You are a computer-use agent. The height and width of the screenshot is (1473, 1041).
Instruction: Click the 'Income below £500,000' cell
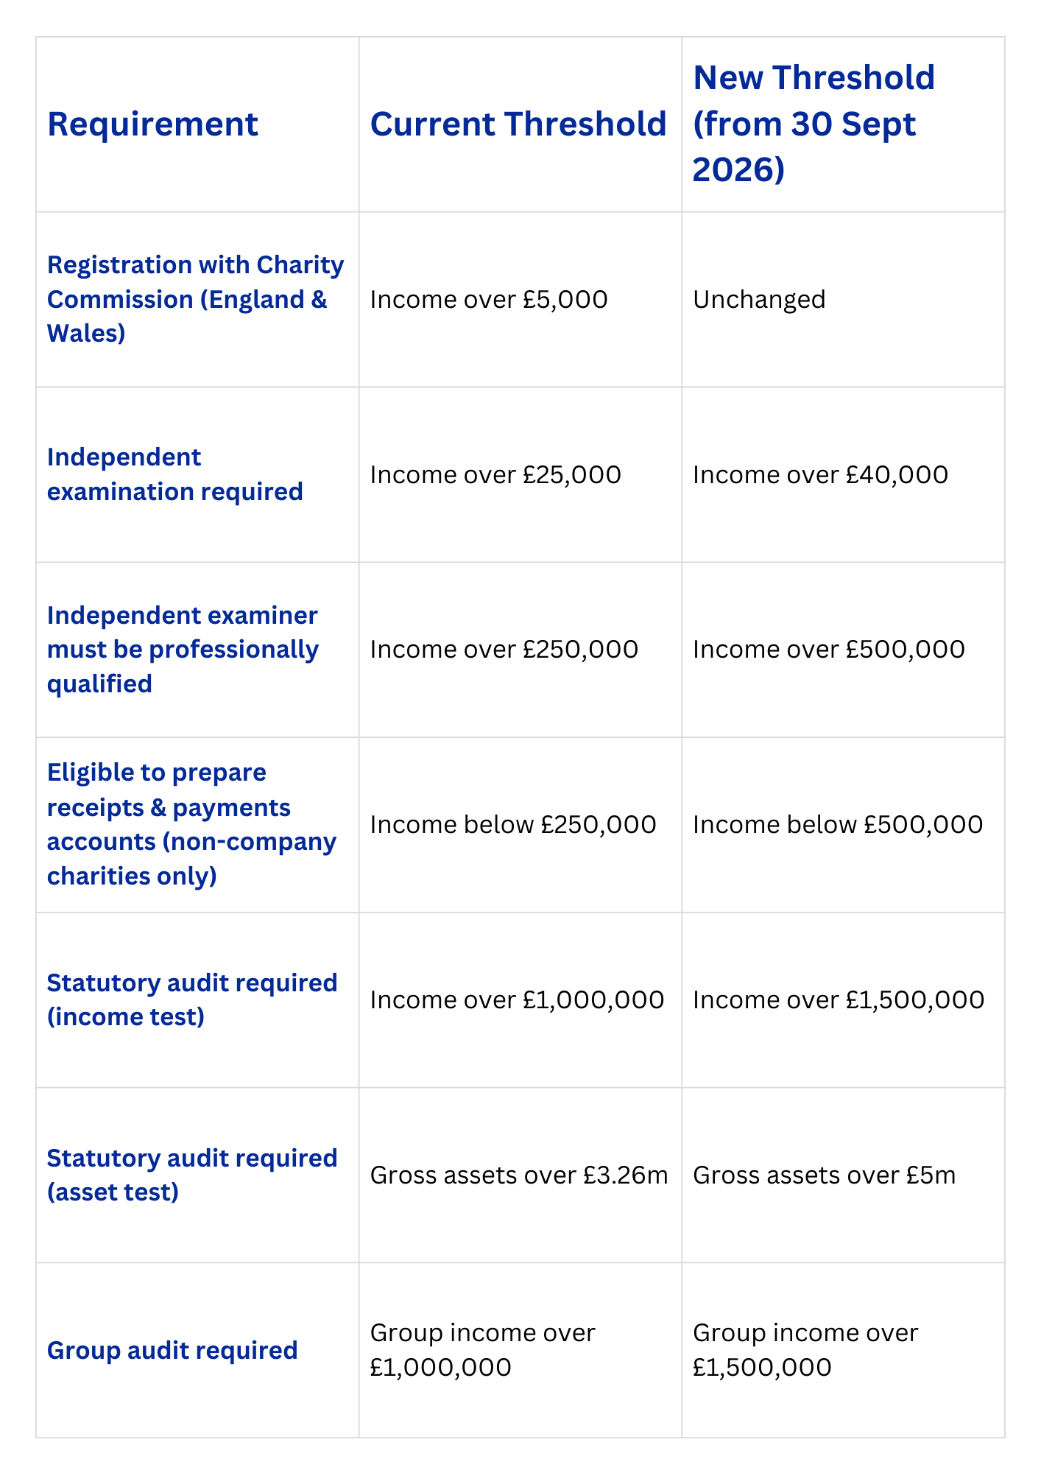pyautogui.click(x=837, y=824)
